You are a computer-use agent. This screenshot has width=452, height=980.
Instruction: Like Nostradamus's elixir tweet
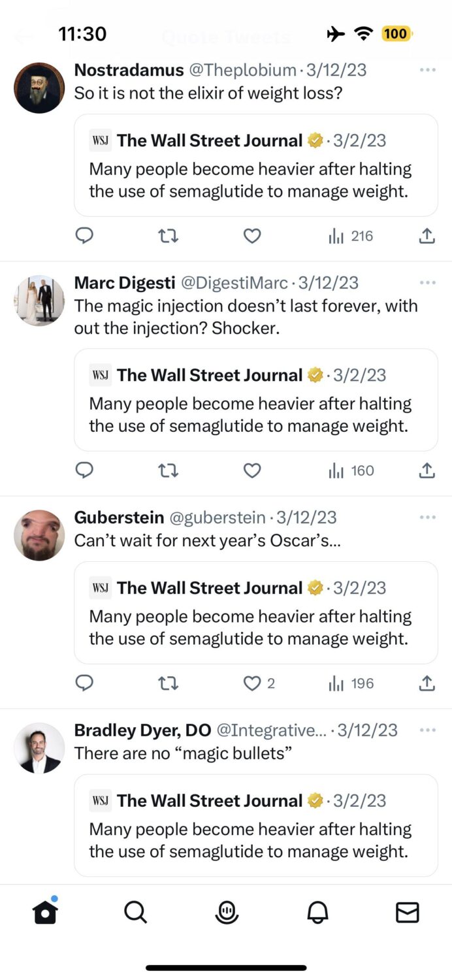coord(252,236)
